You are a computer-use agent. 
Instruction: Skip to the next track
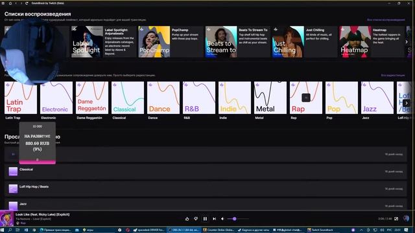[214, 219]
